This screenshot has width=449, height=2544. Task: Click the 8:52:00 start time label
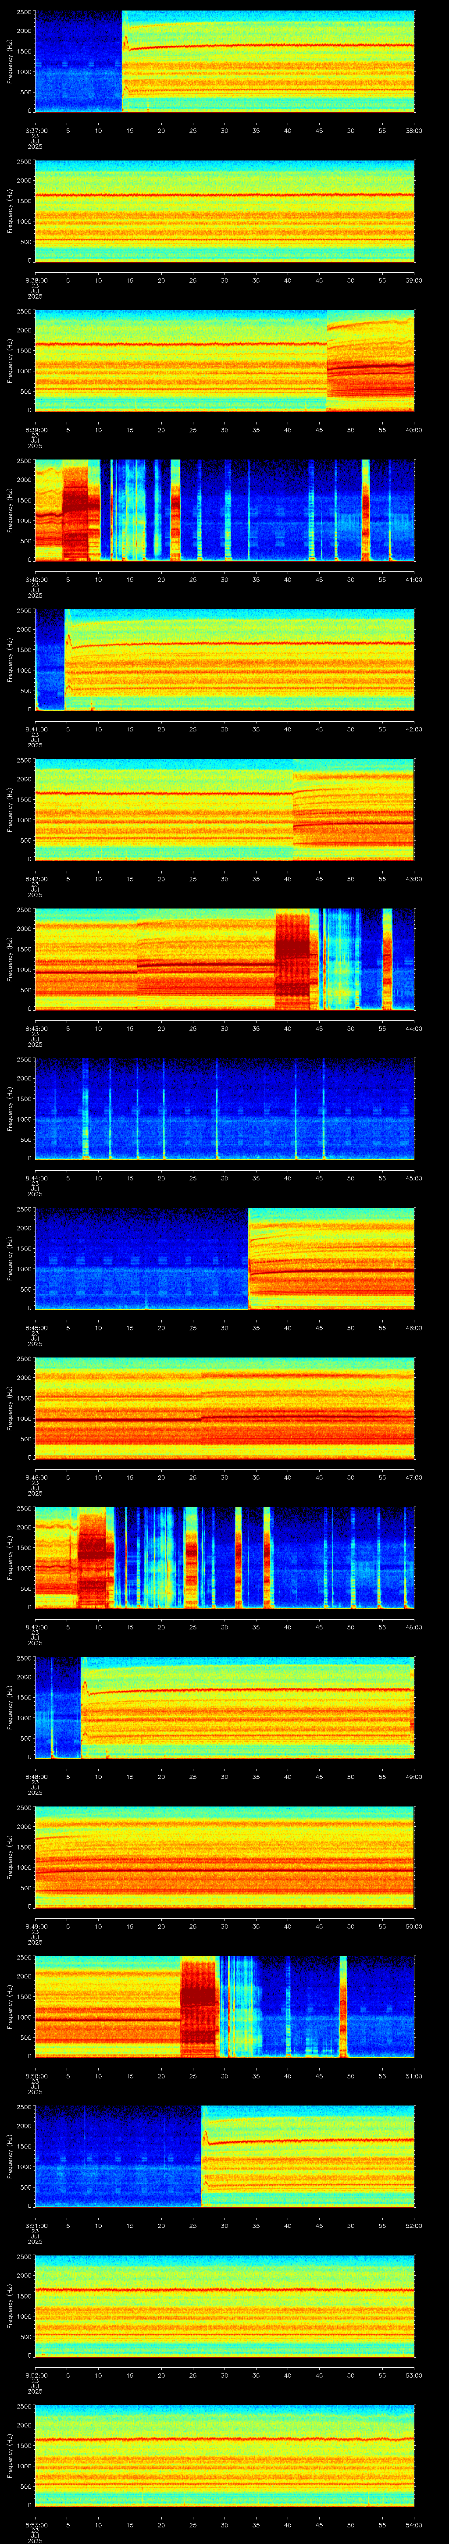(36, 2375)
